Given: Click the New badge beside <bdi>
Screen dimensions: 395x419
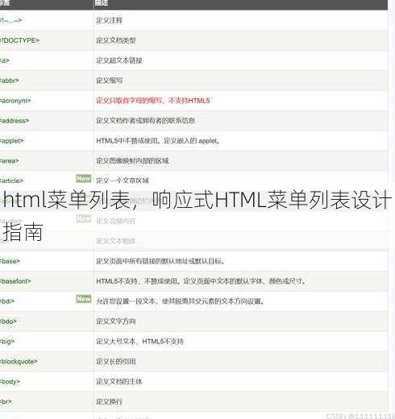Looking at the screenshot, I should 84,299.
